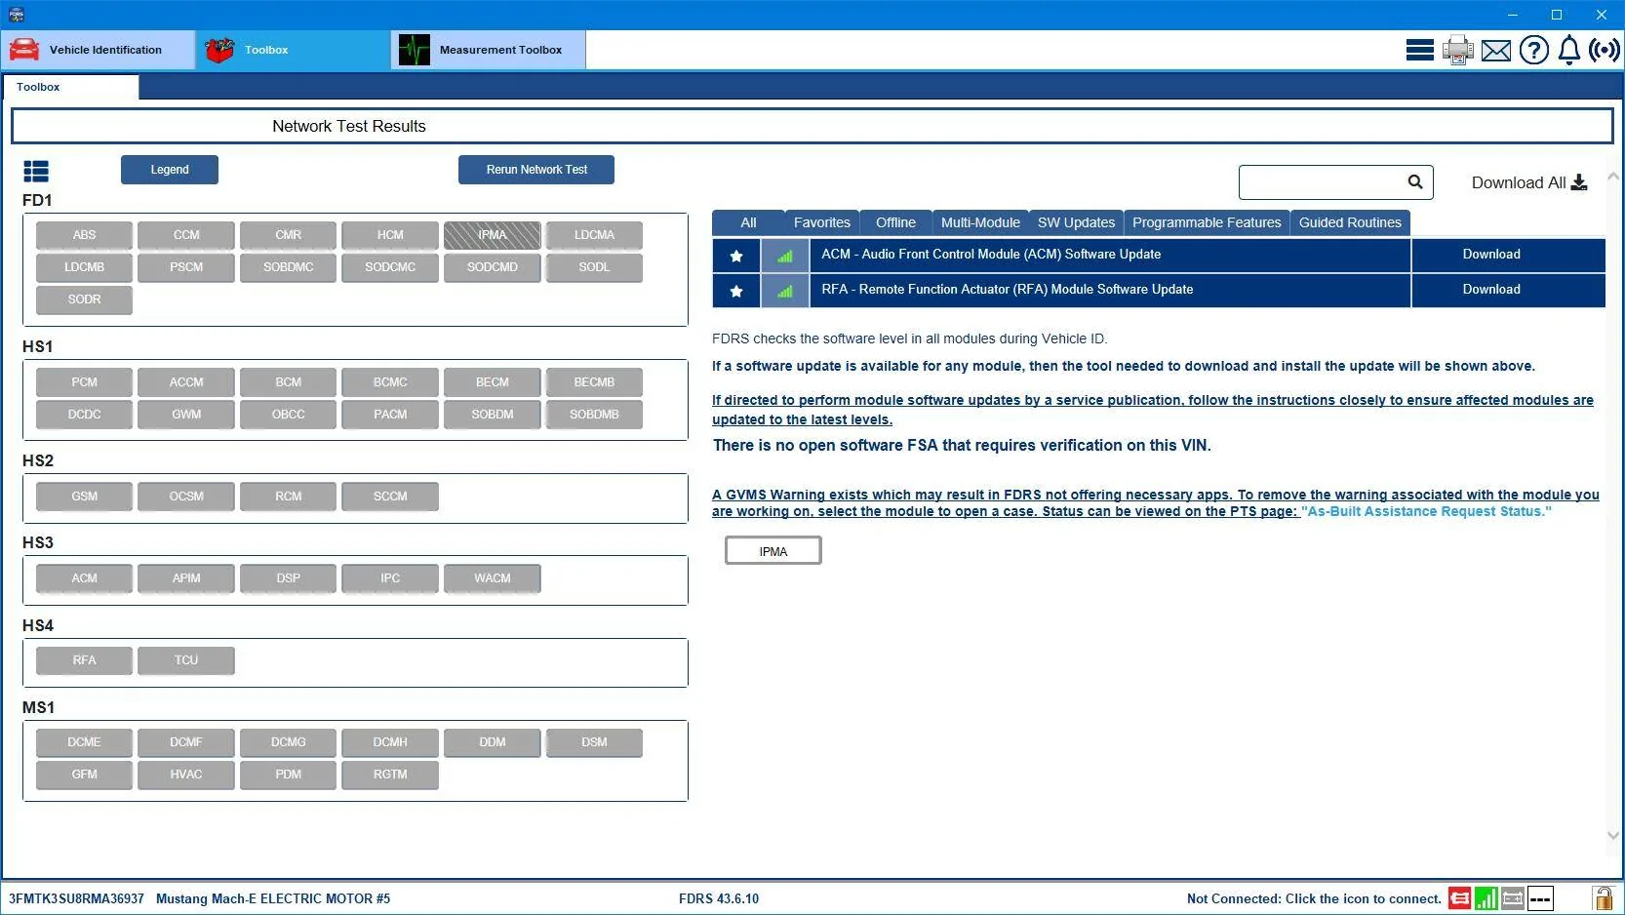Select the BCM module button
Screen dimensions: 1625x915
289,382
